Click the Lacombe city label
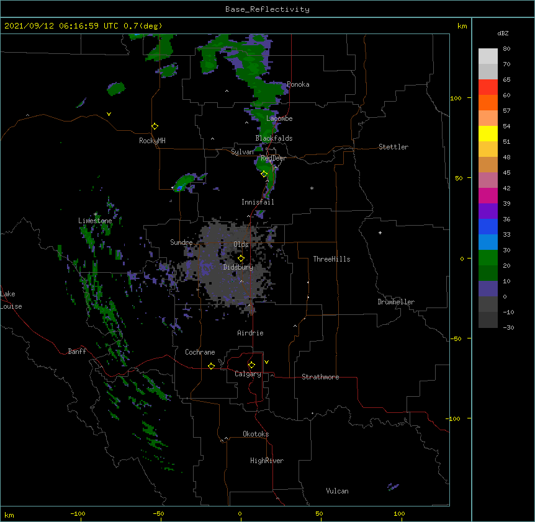This screenshot has height=522, width=535. point(279,118)
